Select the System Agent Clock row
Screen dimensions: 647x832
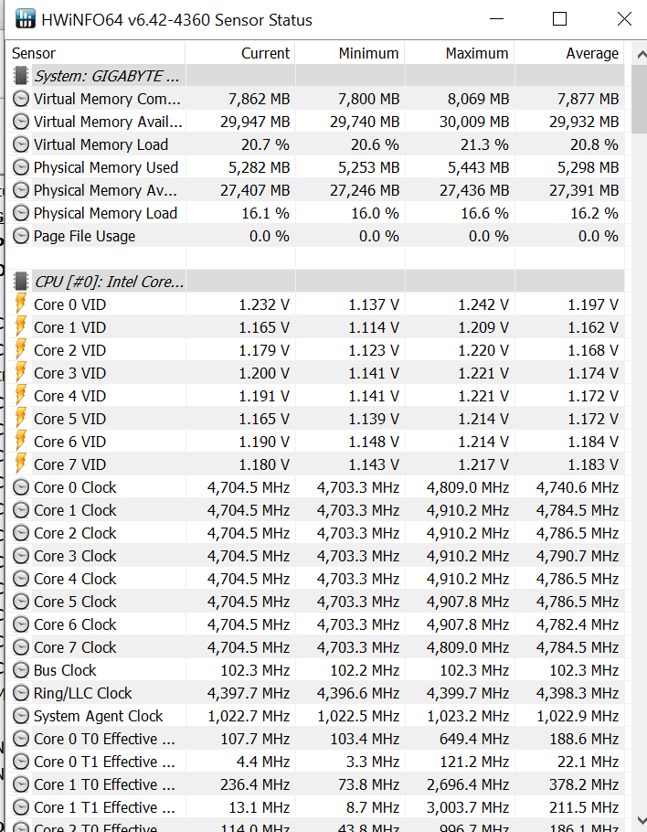point(98,716)
